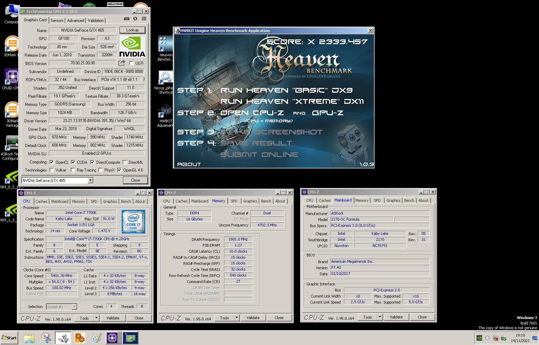The width and height of the screenshot is (539, 345).
Task: Click the Core Speed 5401.30 MHz value
Action: pos(62,276)
